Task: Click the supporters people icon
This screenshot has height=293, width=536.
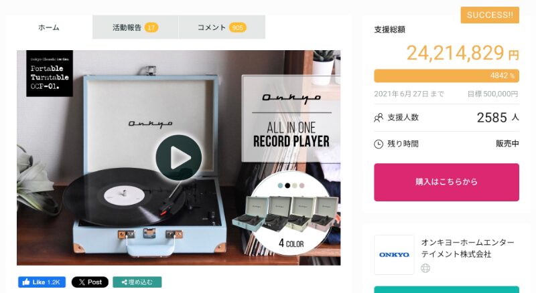Action: pyautogui.click(x=379, y=118)
